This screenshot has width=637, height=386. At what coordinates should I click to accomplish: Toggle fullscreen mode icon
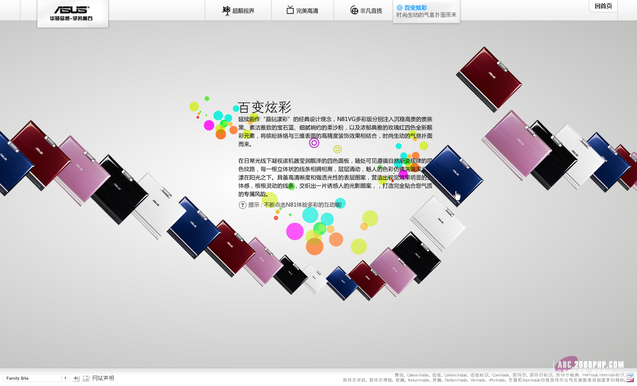tap(86, 378)
